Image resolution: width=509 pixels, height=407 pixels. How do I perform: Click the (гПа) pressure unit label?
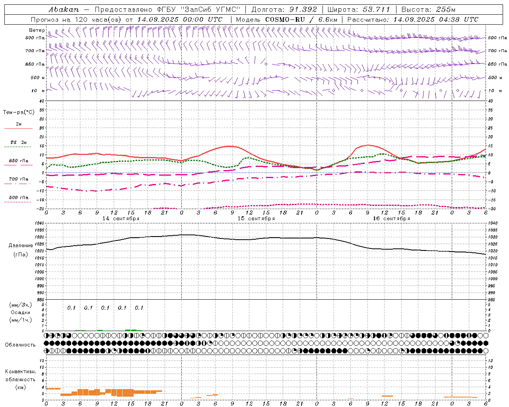[21, 254]
